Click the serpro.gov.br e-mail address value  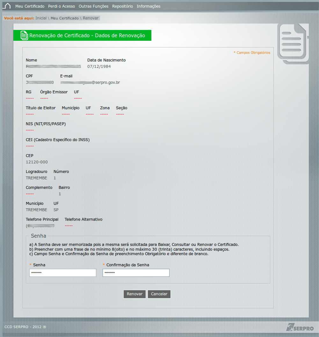click(91, 82)
